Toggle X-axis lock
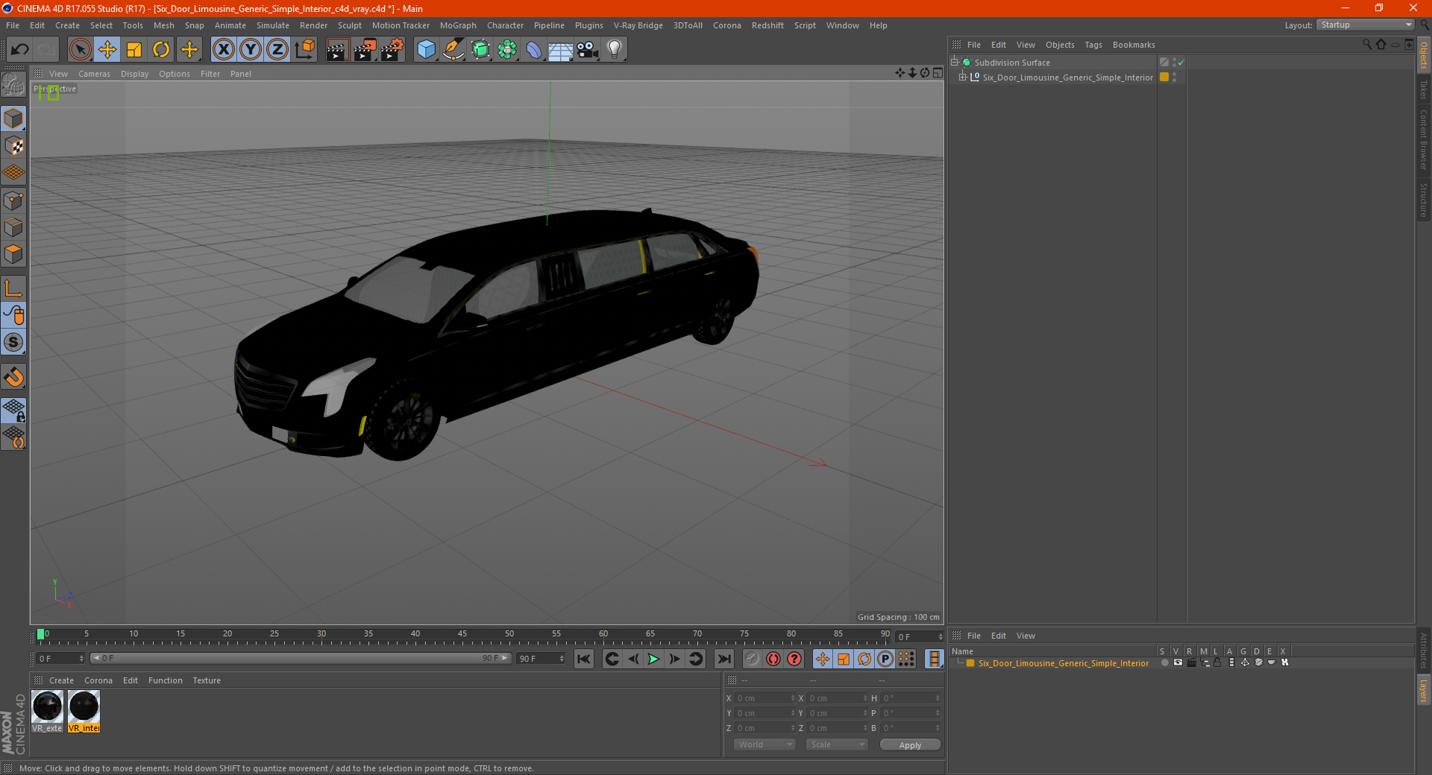 (x=223, y=50)
